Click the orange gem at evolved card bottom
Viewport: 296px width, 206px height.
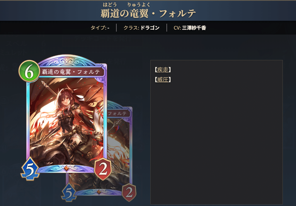[99, 192]
